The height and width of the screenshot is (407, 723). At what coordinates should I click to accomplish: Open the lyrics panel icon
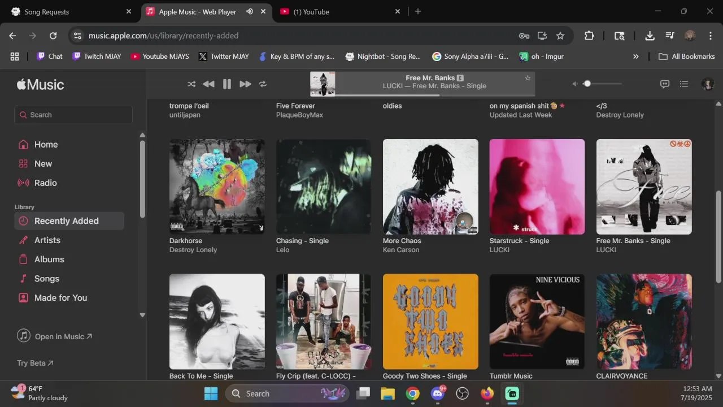(665, 84)
